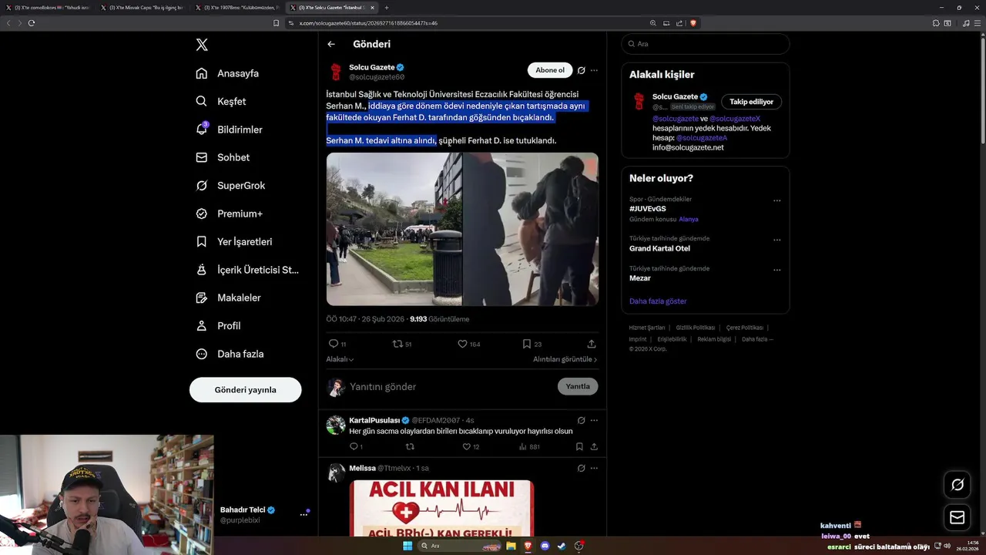This screenshot has height=555, width=986.
Task: Open more options for Mezar trend
Action: (776, 270)
